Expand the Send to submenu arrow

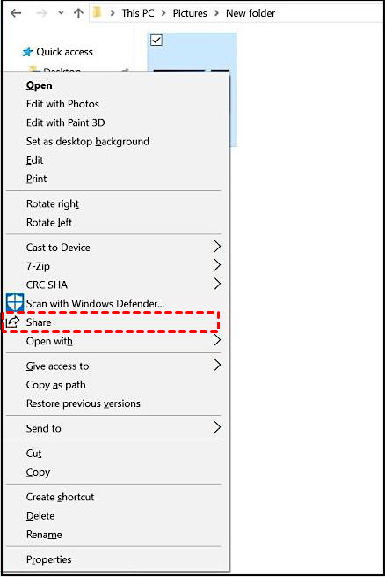[217, 427]
